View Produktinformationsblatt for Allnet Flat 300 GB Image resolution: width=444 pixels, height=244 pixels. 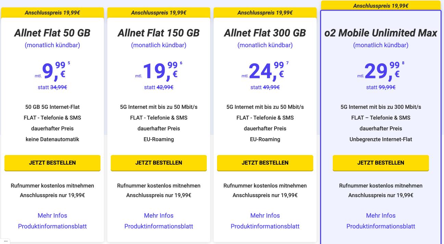265,227
